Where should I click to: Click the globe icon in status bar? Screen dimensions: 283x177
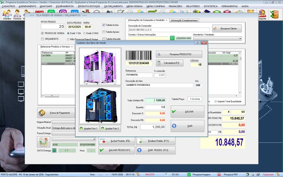click(x=247, y=175)
